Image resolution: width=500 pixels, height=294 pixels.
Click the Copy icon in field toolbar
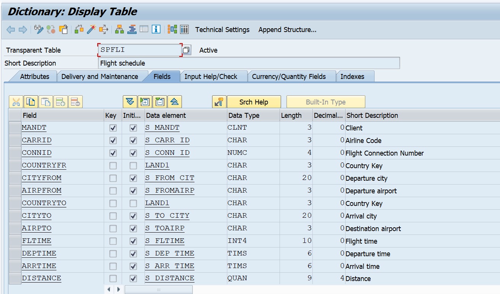[x=31, y=102]
